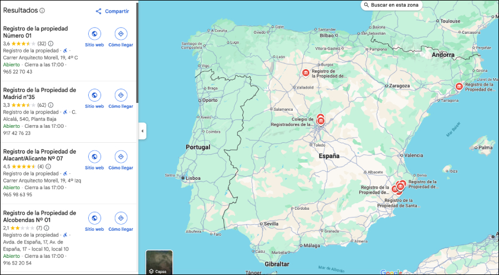Get directions to Registro Número 01
Image resolution: width=499 pixels, height=275 pixels.
[121, 38]
